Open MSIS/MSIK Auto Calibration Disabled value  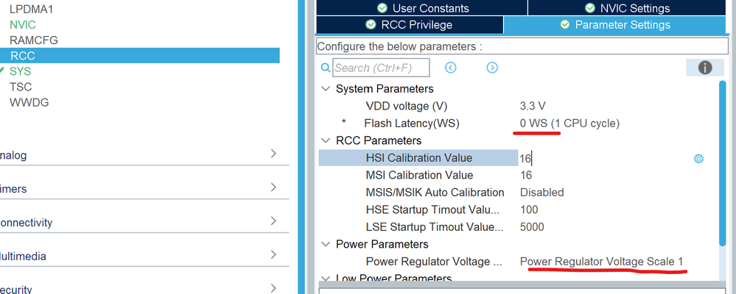click(542, 193)
